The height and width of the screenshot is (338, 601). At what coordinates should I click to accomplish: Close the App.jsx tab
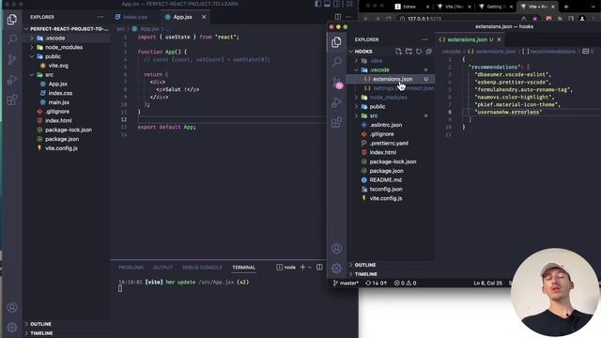coord(204,17)
